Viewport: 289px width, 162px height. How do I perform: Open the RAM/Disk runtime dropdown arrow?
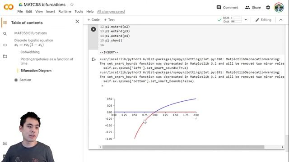click(246, 20)
